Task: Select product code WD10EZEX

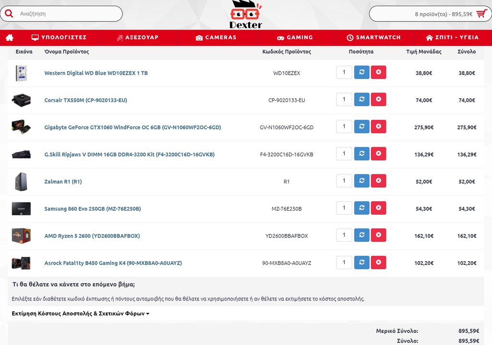Action: [287, 73]
